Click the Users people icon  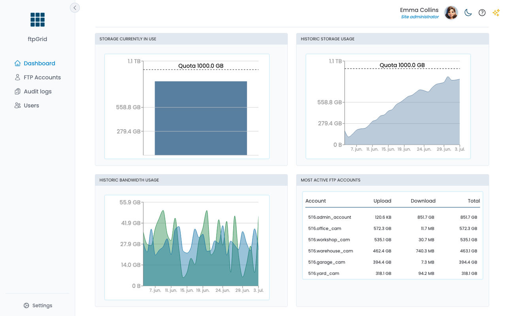coord(17,105)
